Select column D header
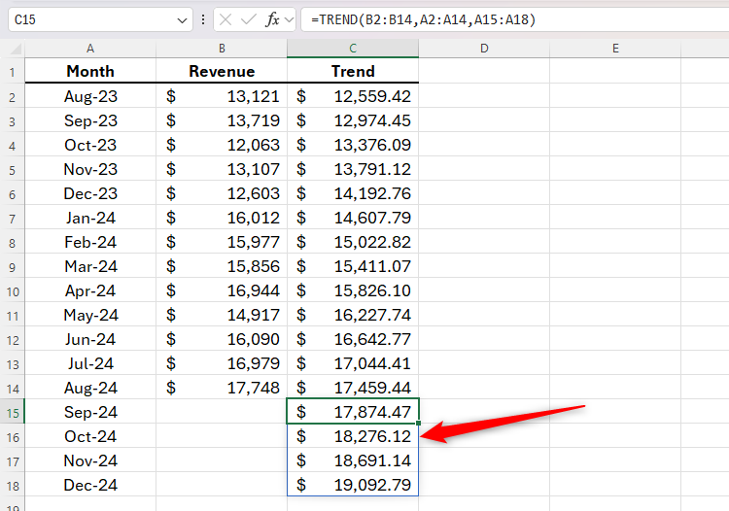The width and height of the screenshot is (729, 511). pyautogui.click(x=484, y=49)
